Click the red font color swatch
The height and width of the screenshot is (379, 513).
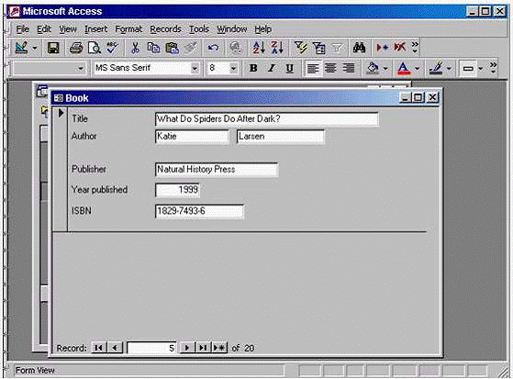(404, 69)
